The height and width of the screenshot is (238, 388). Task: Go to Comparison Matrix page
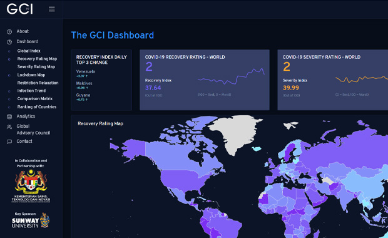pyautogui.click(x=35, y=98)
